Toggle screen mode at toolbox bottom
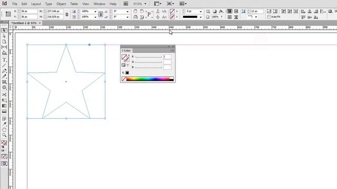The height and width of the screenshot is (189, 337). [x=4, y=164]
